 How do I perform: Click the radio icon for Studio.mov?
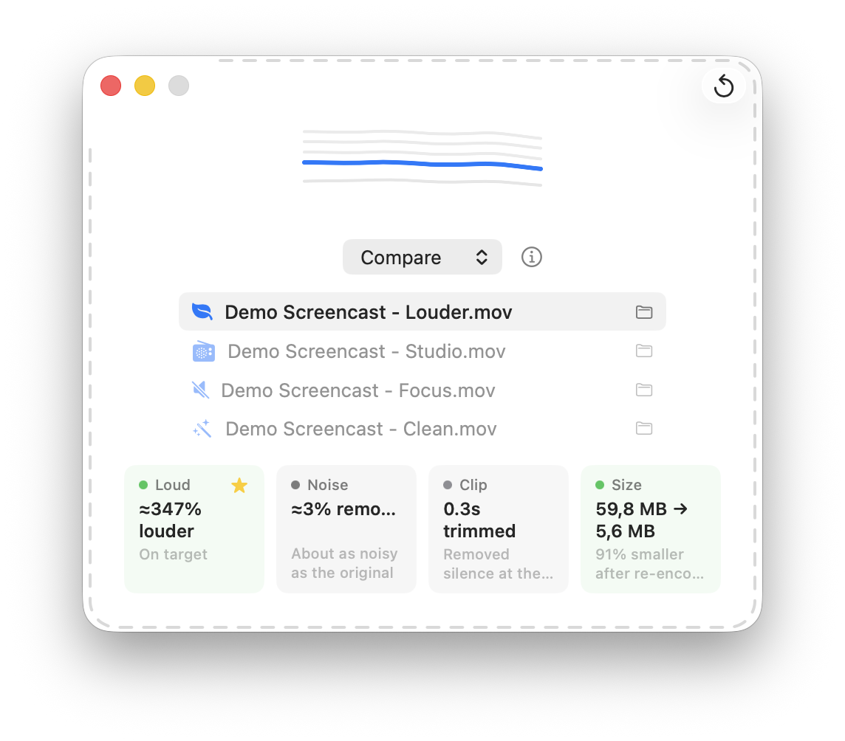(203, 351)
